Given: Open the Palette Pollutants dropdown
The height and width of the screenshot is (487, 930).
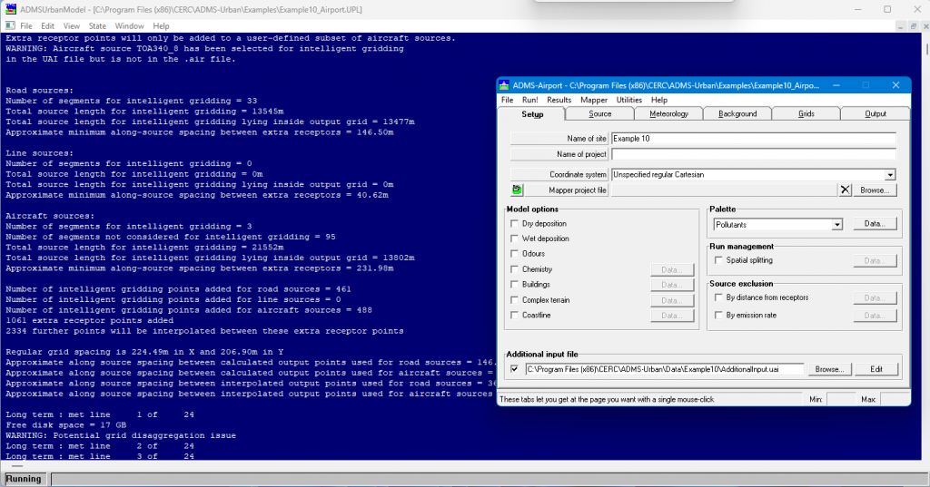Looking at the screenshot, I should [836, 225].
